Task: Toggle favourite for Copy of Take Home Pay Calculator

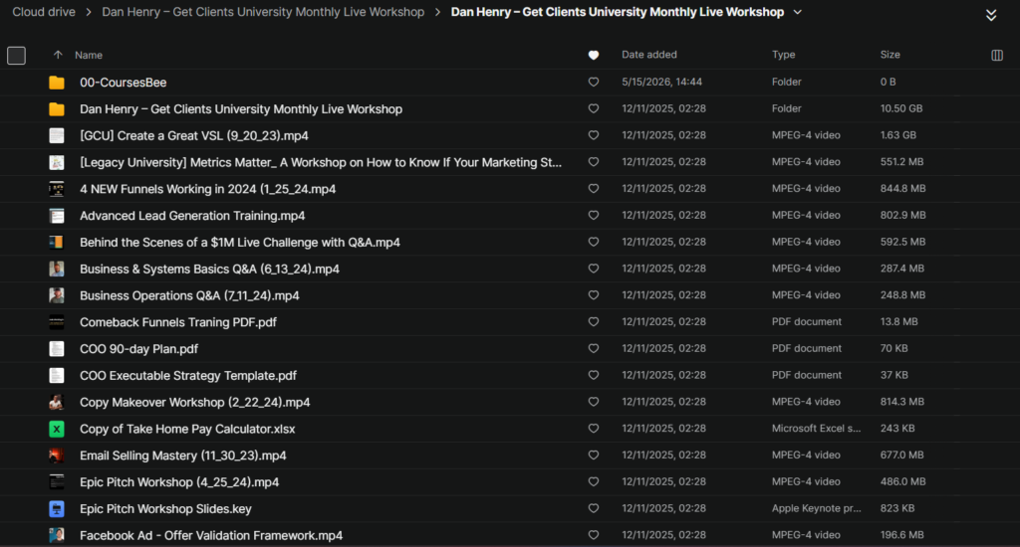Action: click(594, 428)
